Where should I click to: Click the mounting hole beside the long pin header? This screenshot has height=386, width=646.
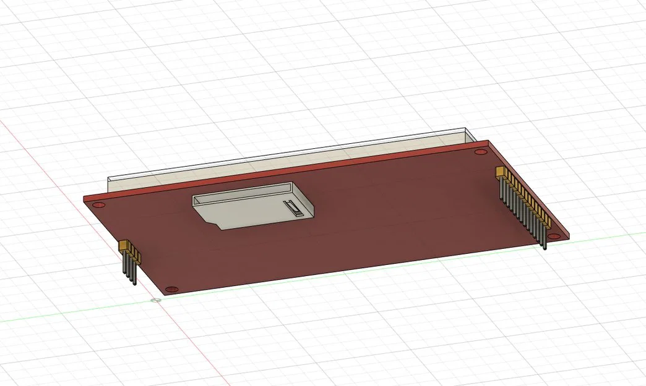pos(554,237)
